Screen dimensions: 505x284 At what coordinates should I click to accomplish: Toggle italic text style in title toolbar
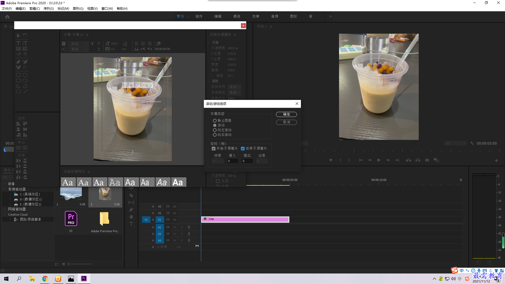[99, 44]
